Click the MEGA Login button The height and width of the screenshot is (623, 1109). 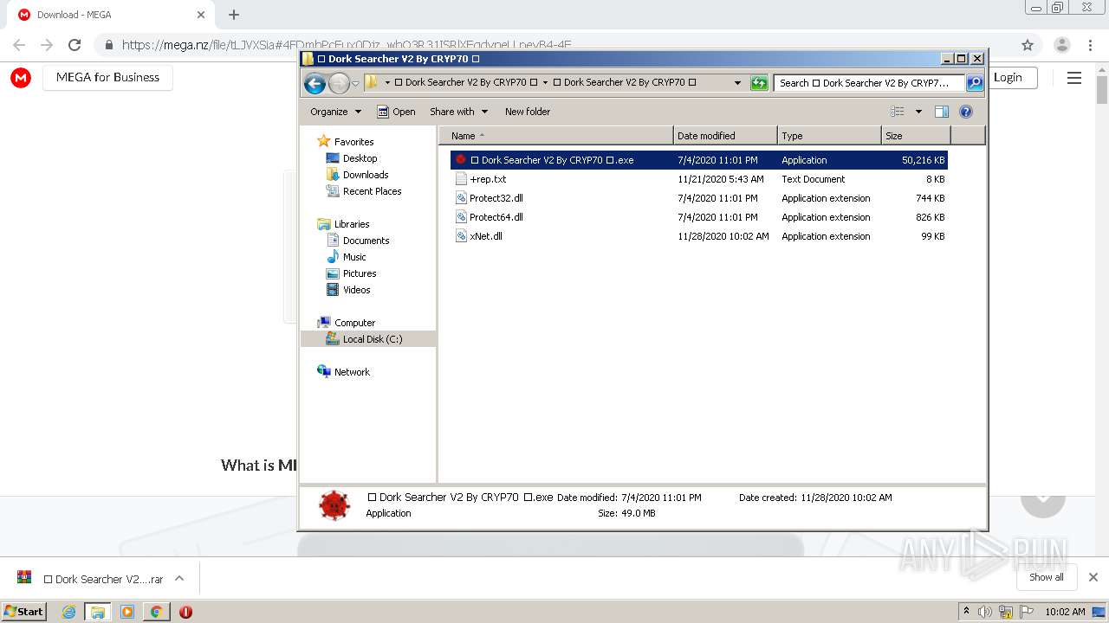[x=1008, y=77]
